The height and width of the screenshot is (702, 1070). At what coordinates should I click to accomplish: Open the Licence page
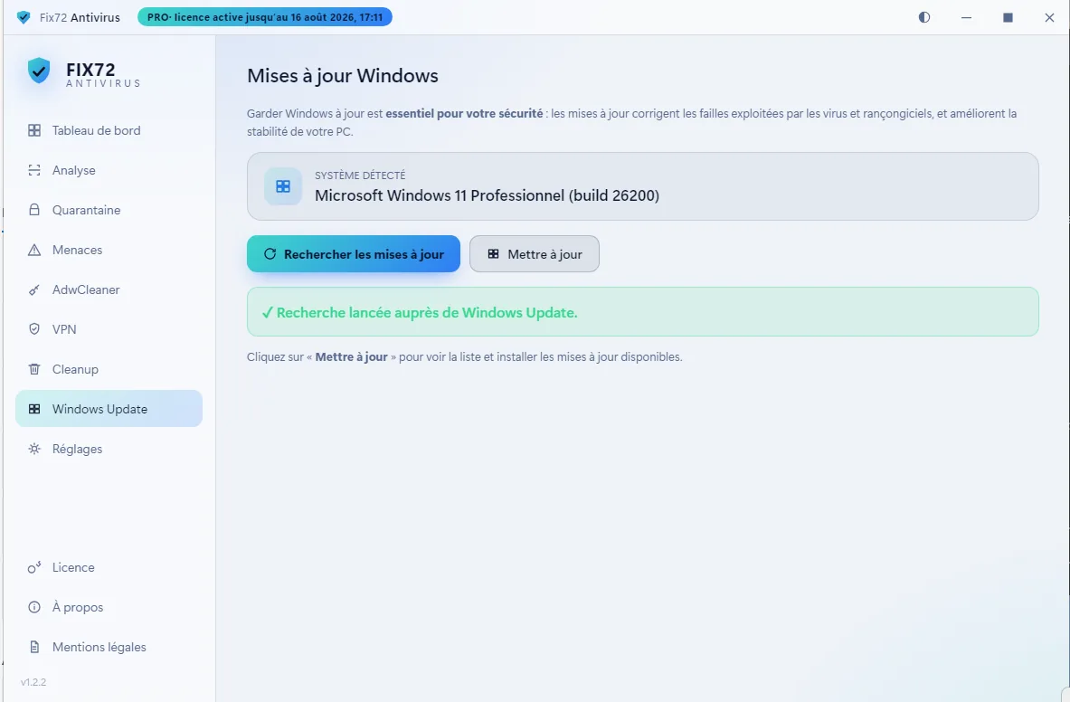(x=109, y=567)
